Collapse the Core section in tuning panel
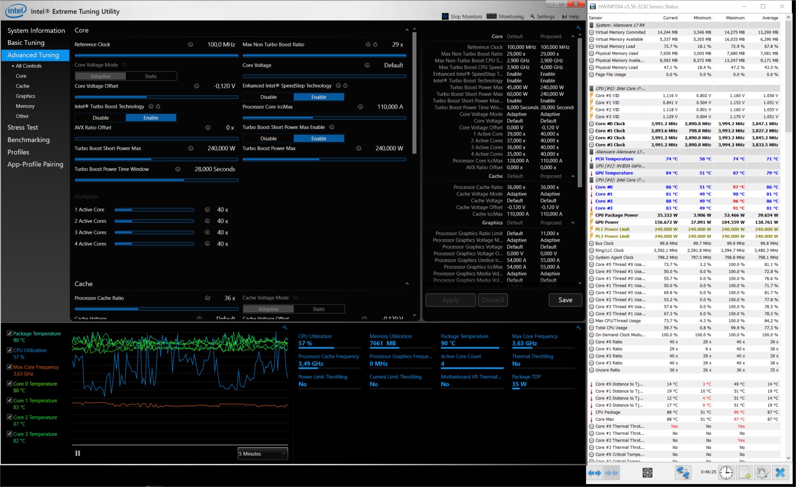 (x=407, y=30)
